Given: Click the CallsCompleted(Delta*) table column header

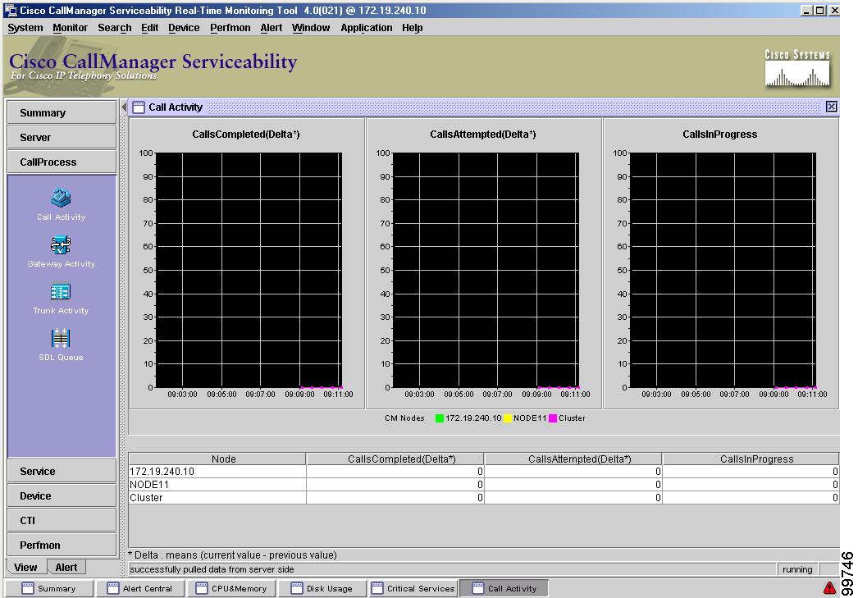Looking at the screenshot, I should point(395,459).
